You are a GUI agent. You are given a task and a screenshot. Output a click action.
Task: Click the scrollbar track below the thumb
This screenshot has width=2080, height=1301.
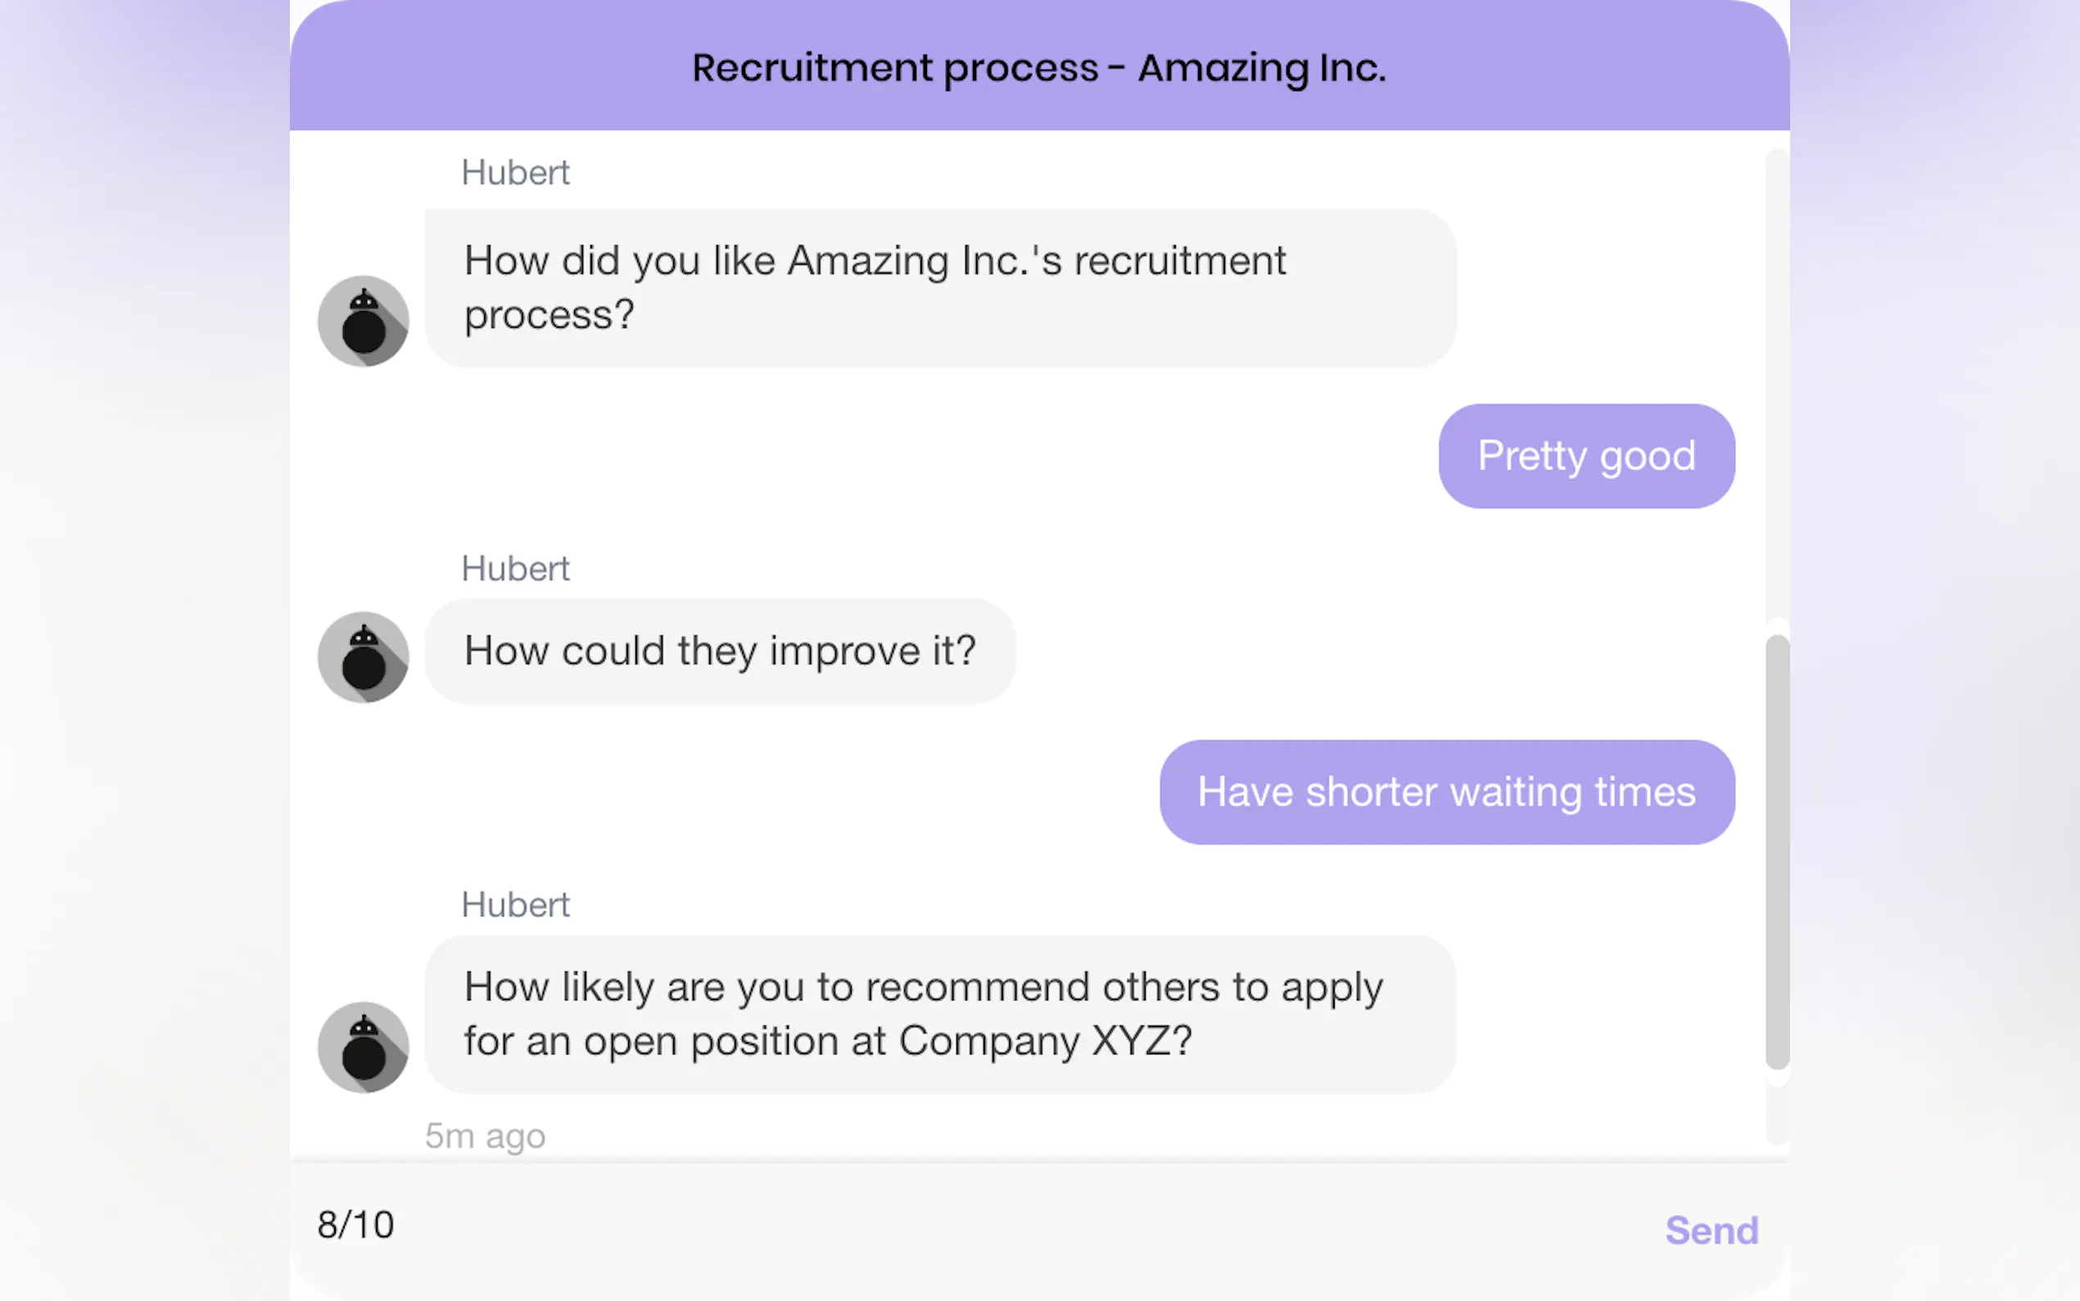[1776, 1114]
